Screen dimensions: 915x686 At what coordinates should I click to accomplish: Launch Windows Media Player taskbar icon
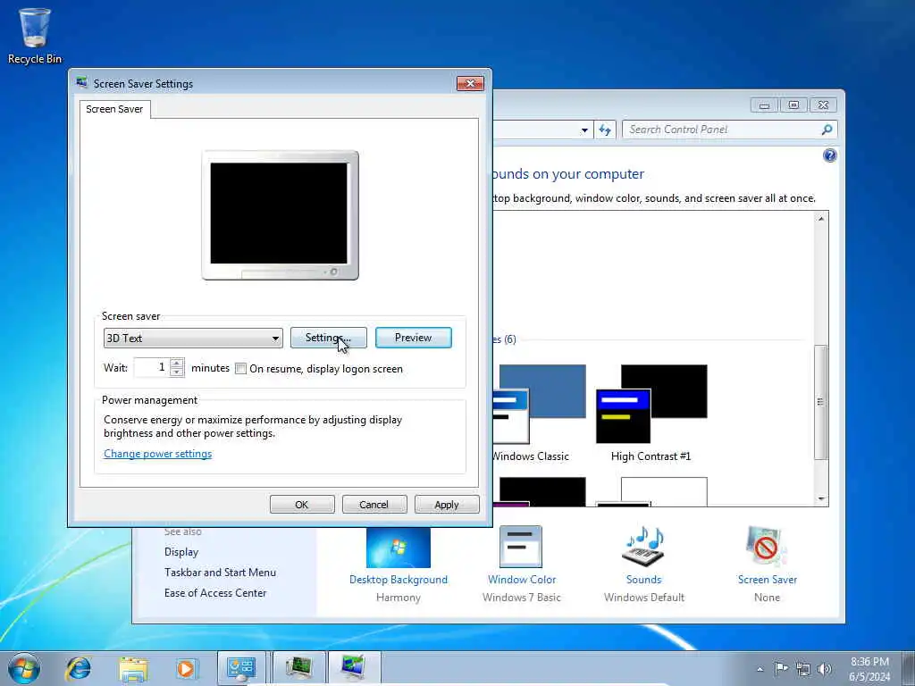coord(187,668)
